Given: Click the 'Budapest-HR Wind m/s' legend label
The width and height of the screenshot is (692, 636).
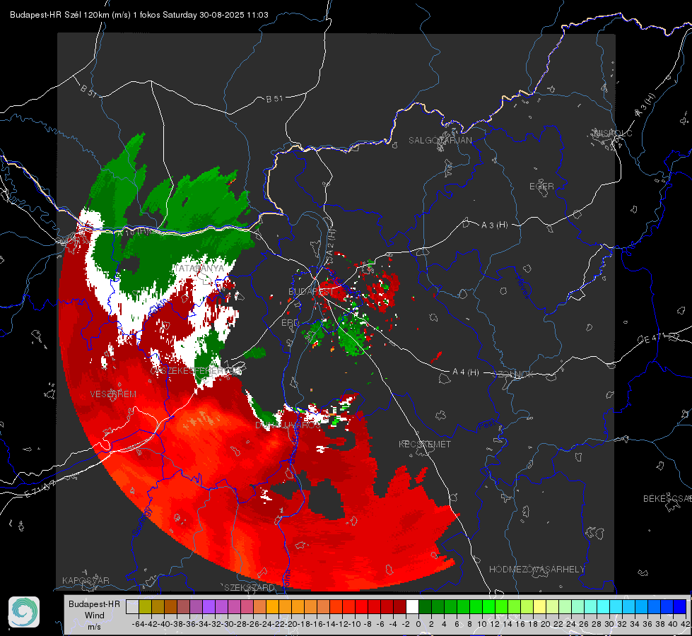Looking at the screenshot, I should (95, 616).
